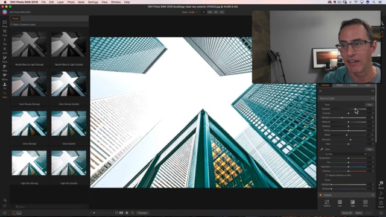Click the undo arrow above Tone & Color
386x217 pixels.
(373, 91)
